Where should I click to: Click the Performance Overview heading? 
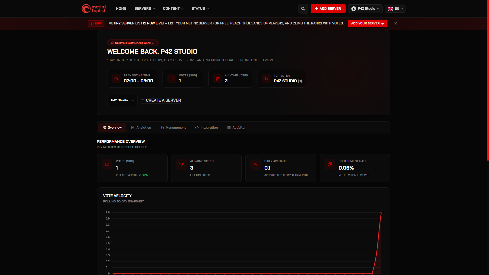(x=121, y=142)
